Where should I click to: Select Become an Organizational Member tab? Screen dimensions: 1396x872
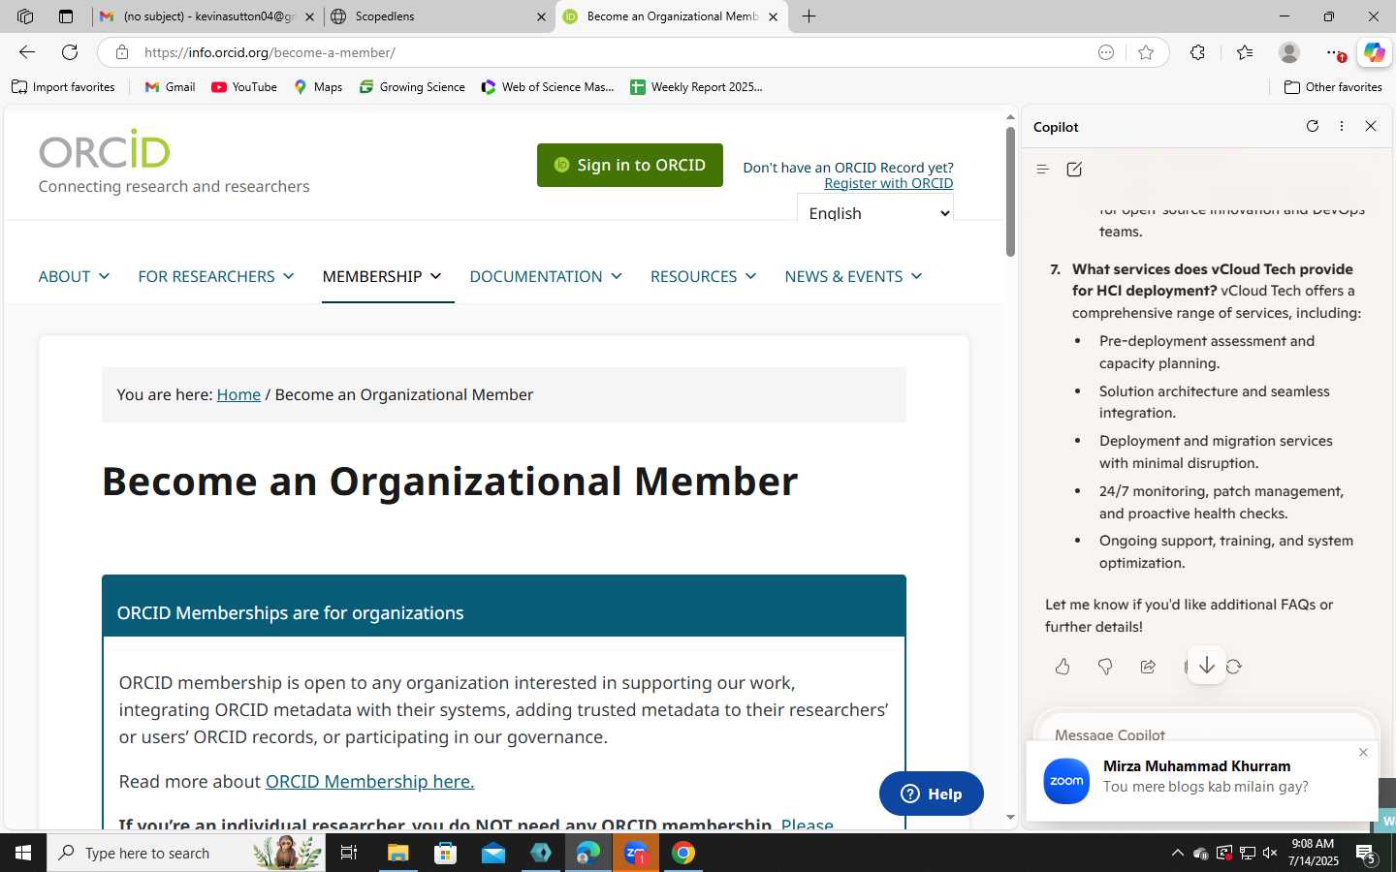pyautogui.click(x=672, y=16)
